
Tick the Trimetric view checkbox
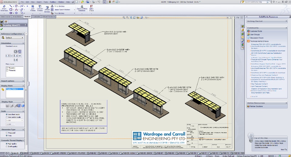coord(7,70)
